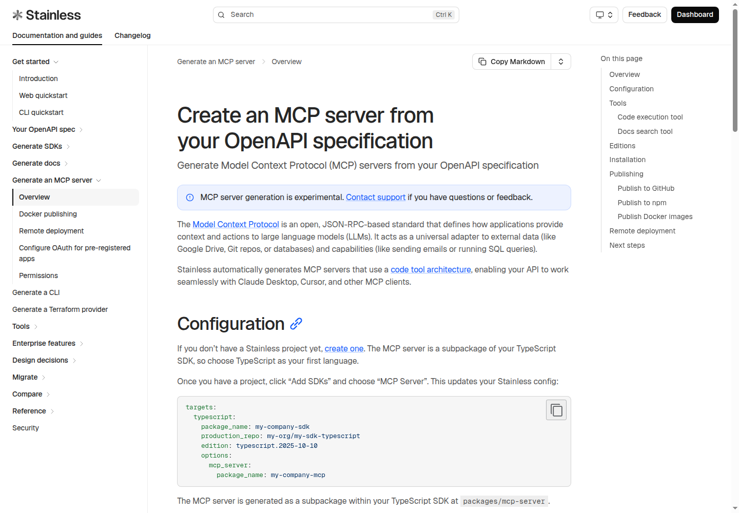Jump to Publish to GitHub section
The width and height of the screenshot is (739, 513).
click(646, 188)
